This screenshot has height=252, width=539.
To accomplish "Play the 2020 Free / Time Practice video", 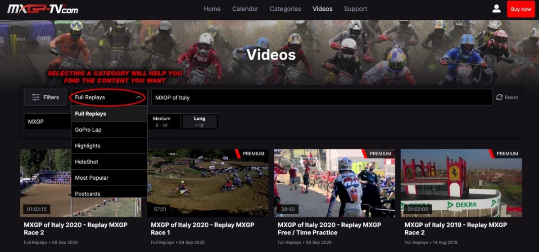I will (335, 183).
